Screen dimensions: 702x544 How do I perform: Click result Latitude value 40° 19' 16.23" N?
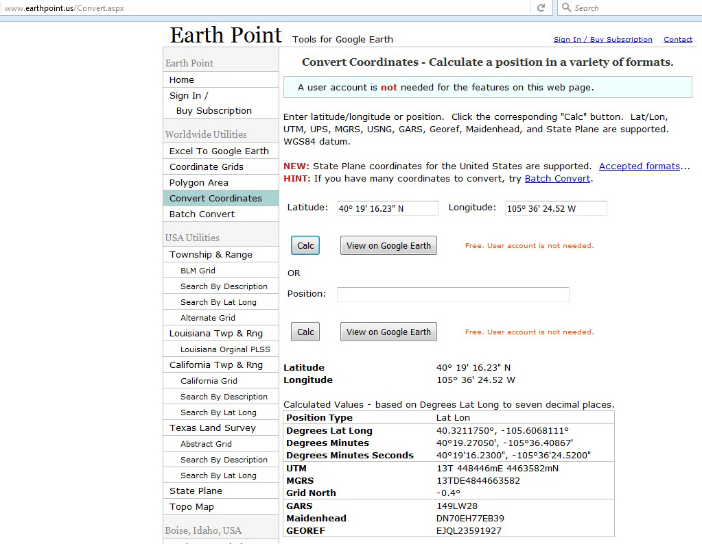(473, 367)
